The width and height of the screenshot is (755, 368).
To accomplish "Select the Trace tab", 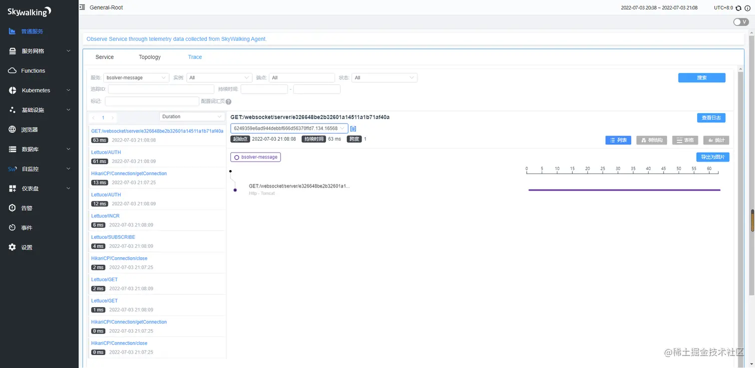I will pyautogui.click(x=195, y=57).
